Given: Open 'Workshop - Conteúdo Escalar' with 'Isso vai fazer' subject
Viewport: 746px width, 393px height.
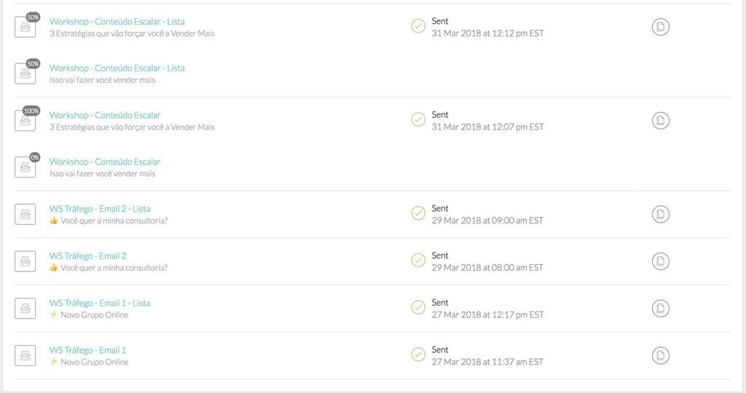Looking at the screenshot, I should click(105, 162).
